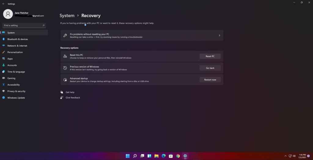313x160 pixels.
Task: Click the Settings gear in the taskbar
Action: [185, 156]
